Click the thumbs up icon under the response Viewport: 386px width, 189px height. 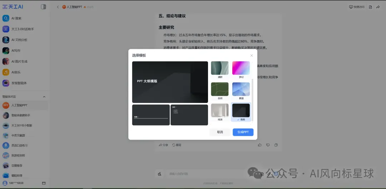pos(260,145)
